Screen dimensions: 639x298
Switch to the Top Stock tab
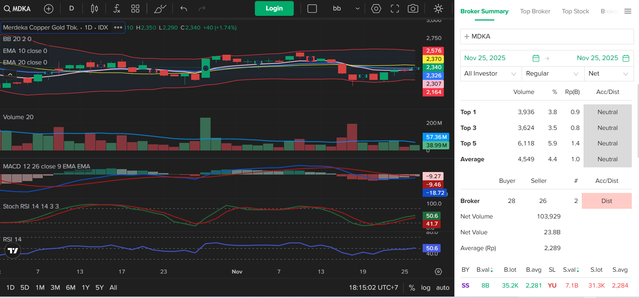[x=575, y=12]
